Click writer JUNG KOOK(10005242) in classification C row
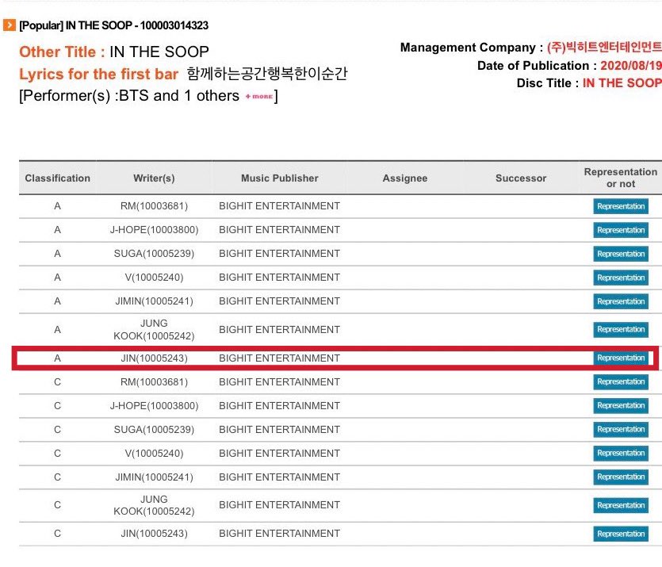Image resolution: width=662 pixels, height=567 pixels. click(154, 505)
